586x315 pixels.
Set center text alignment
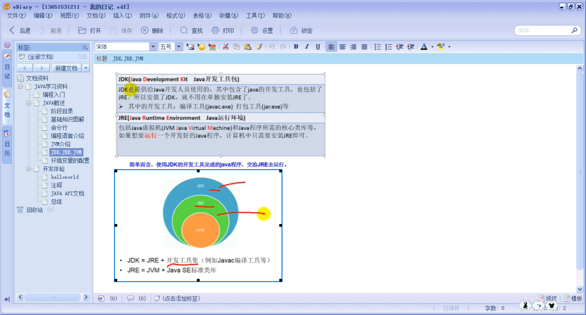[342, 47]
